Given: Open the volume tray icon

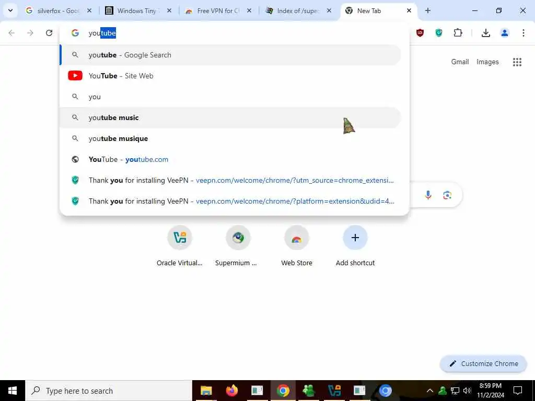Looking at the screenshot, I should pos(467,391).
